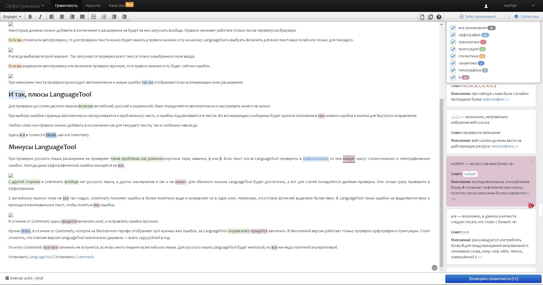The height and width of the screenshot is (285, 543).
Task: Create a new blank document
Action: [422, 17]
